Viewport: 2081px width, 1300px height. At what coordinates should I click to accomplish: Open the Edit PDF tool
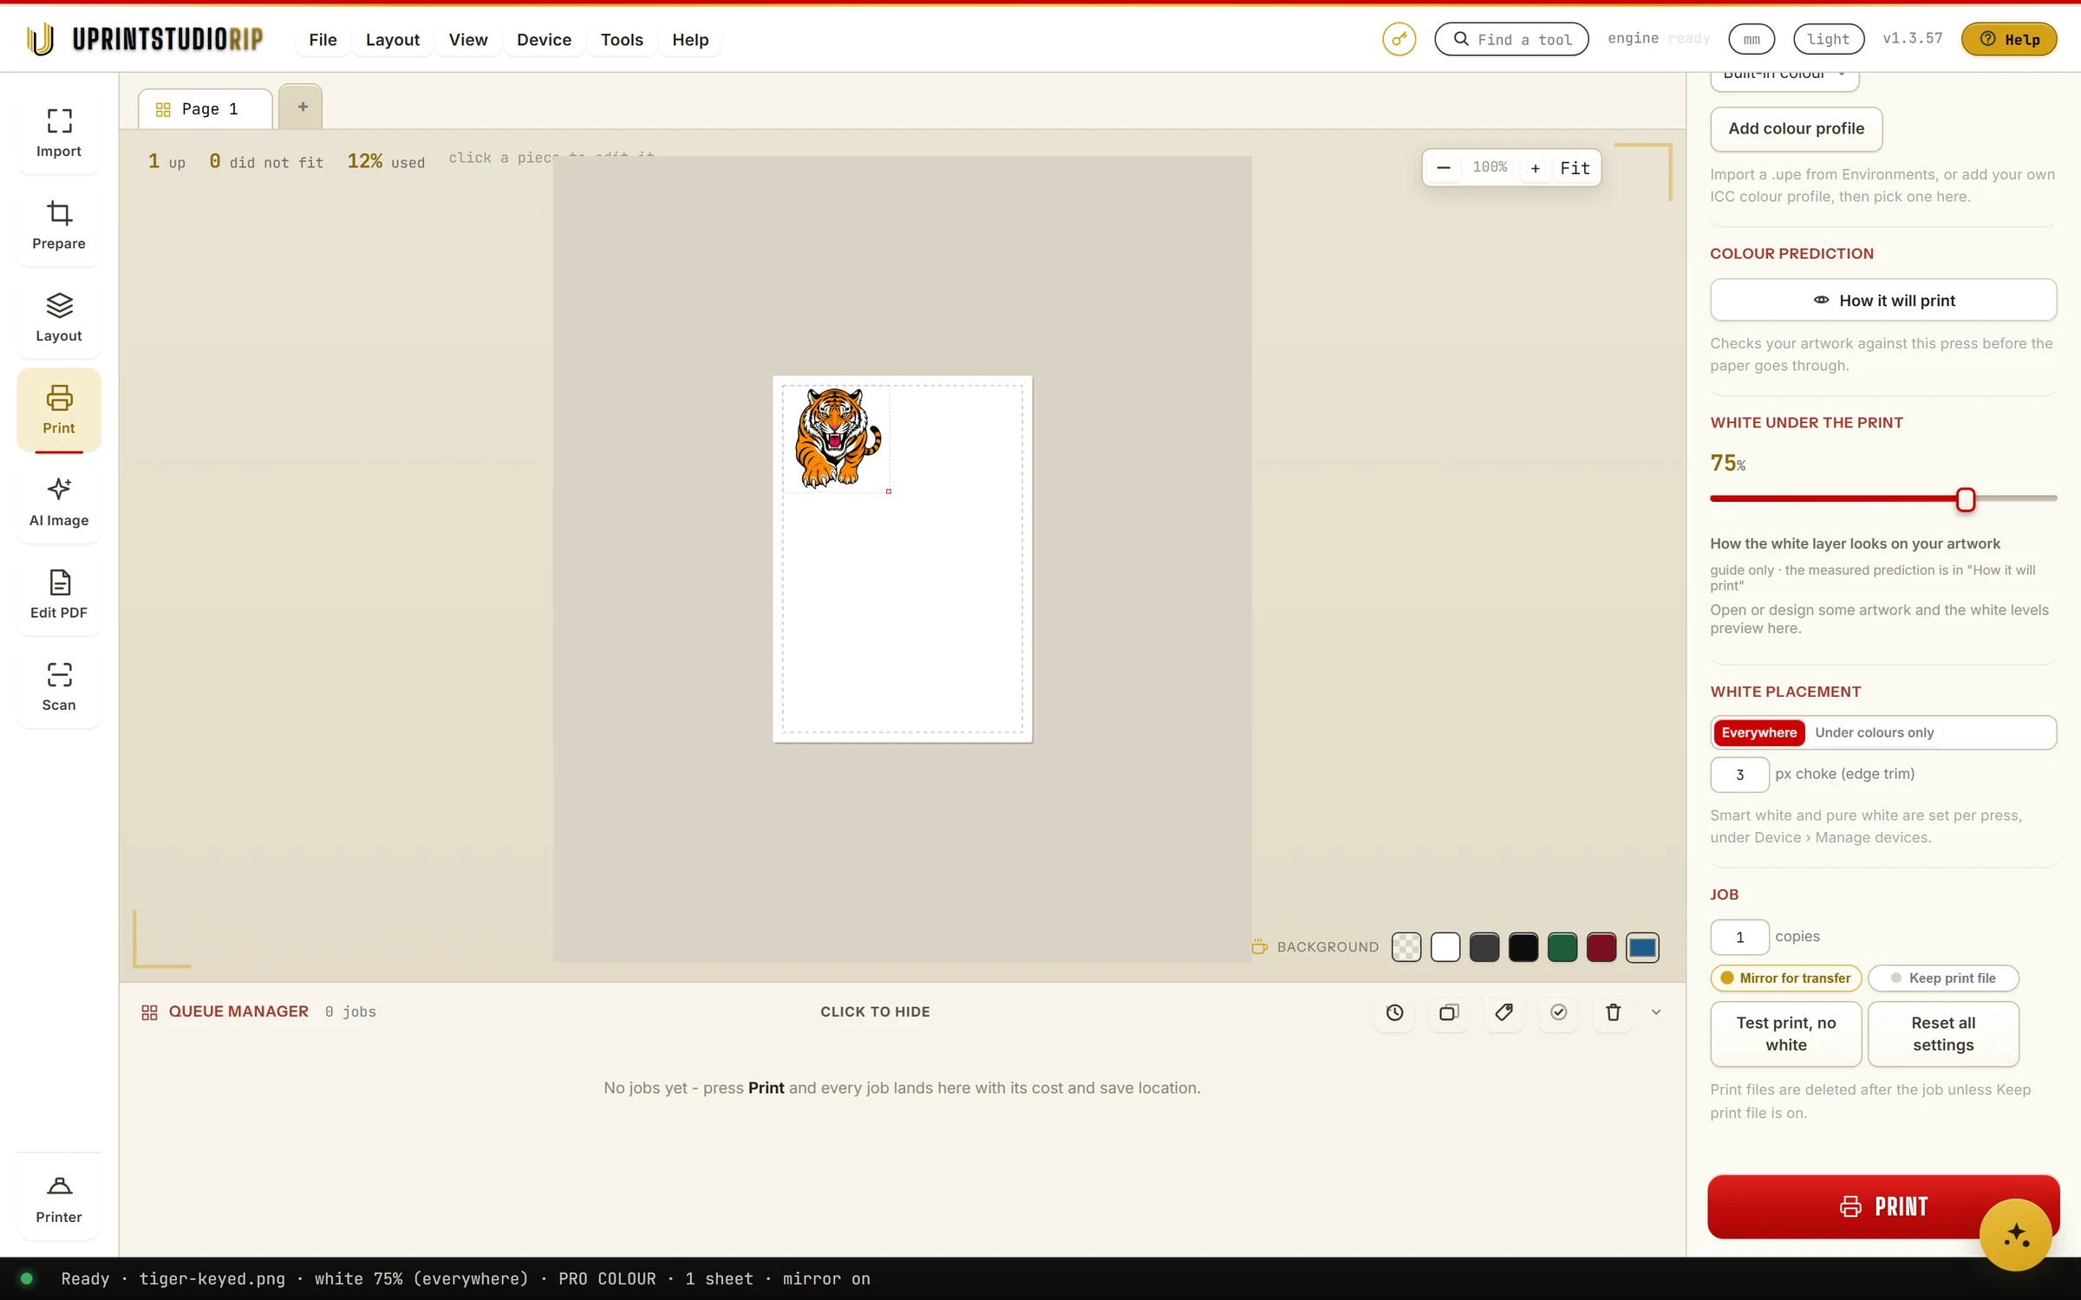[59, 594]
